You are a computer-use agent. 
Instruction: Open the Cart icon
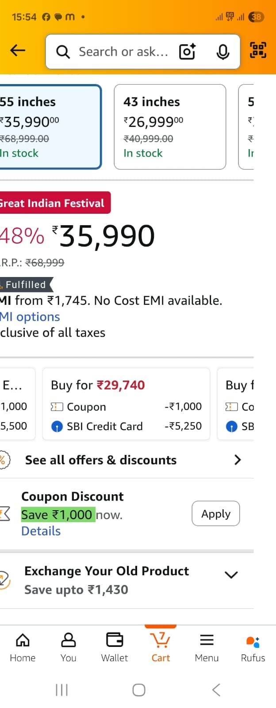pos(161,647)
